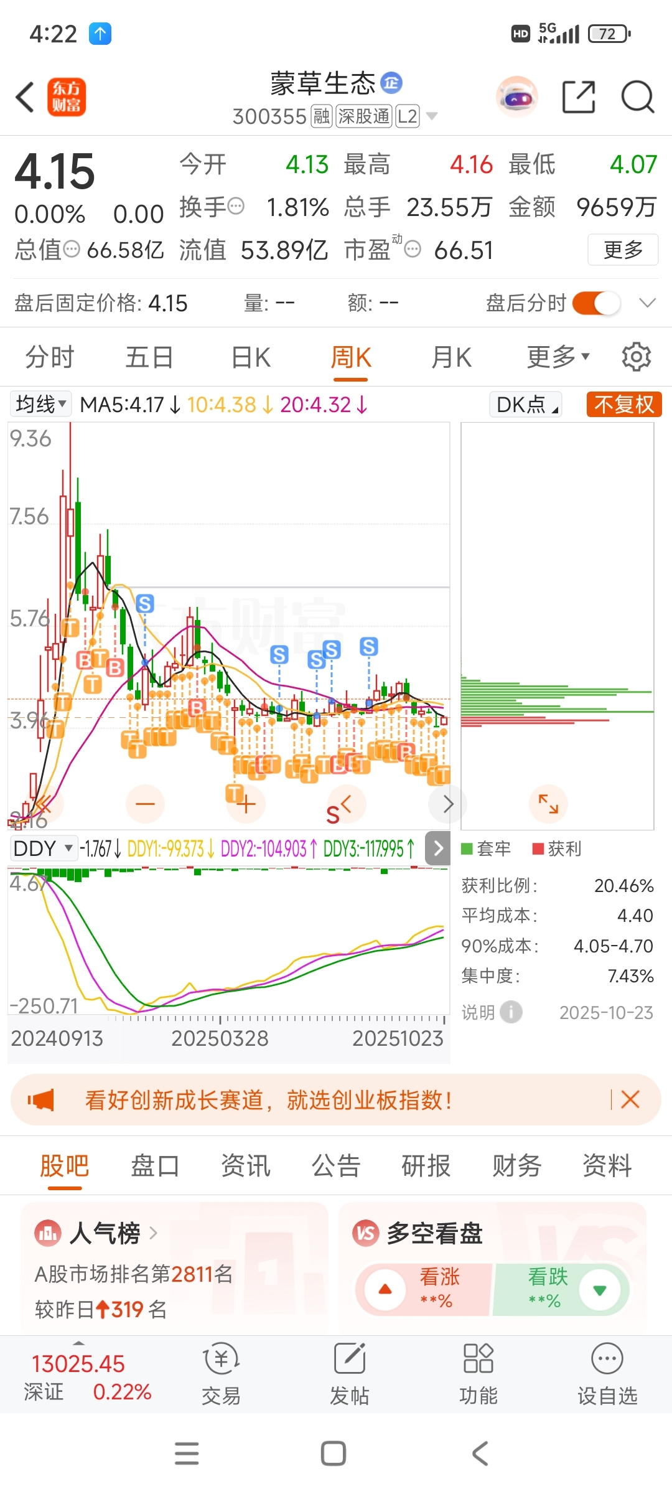Open 均线 indicator dropdown
The image size is (672, 1494).
point(40,404)
